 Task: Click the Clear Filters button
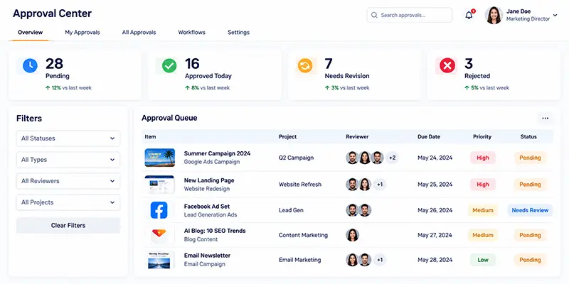coord(68,225)
